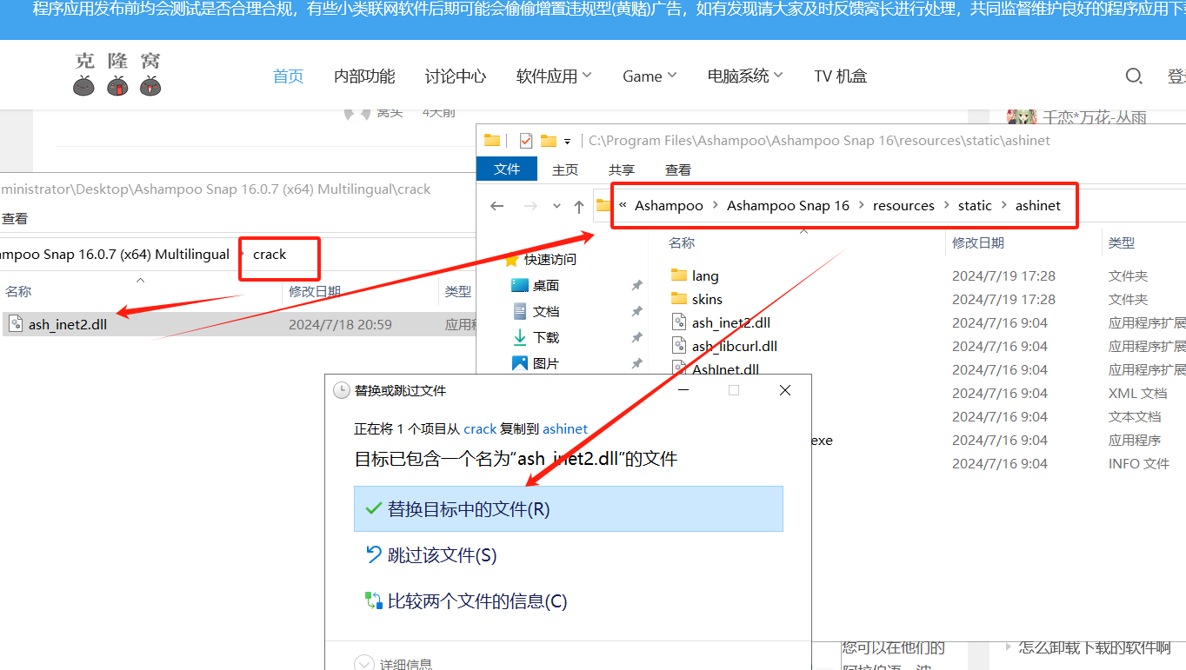The image size is (1186, 670).
Task: Click the website search magnifier icon
Action: [x=1134, y=76]
